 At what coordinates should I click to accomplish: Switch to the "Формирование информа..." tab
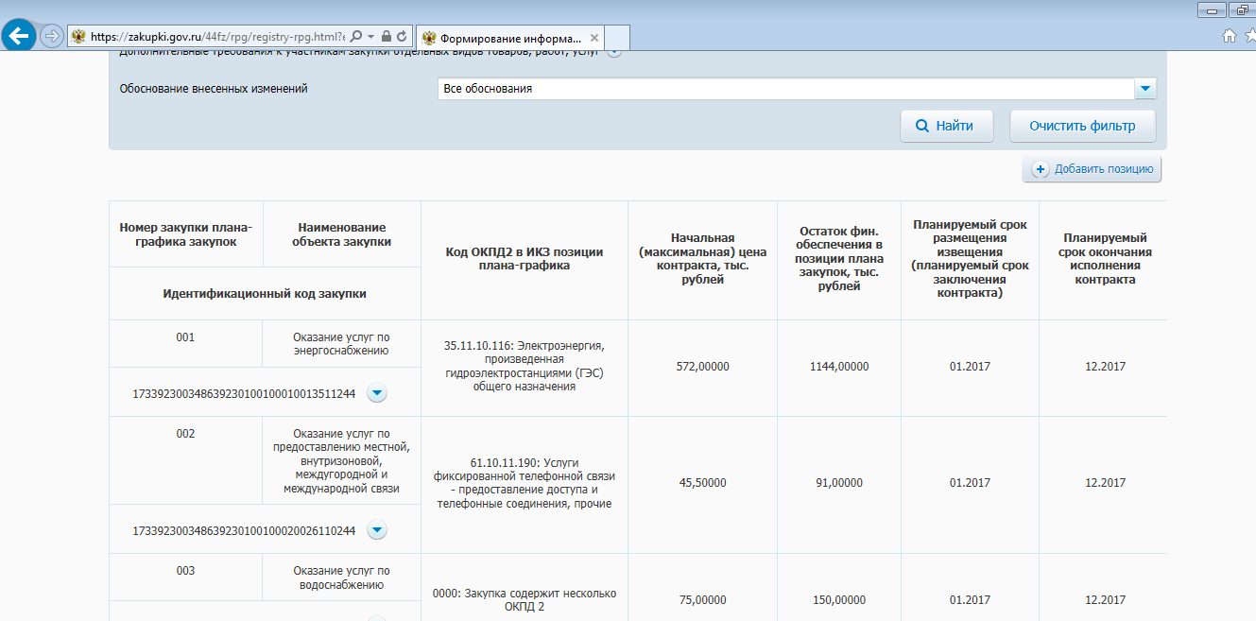coord(501,39)
